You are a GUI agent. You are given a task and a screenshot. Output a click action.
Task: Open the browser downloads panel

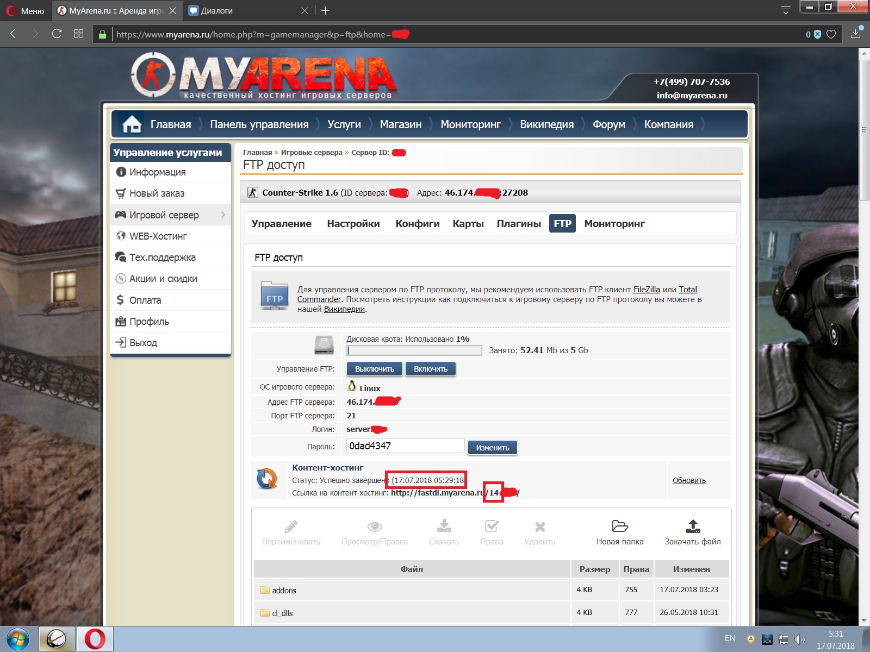tap(856, 34)
